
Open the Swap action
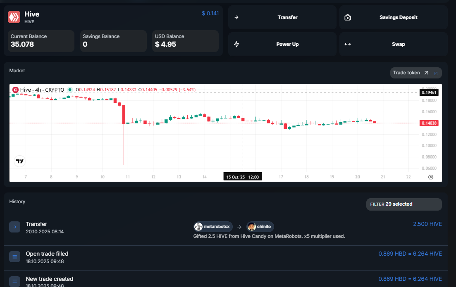tap(393, 44)
